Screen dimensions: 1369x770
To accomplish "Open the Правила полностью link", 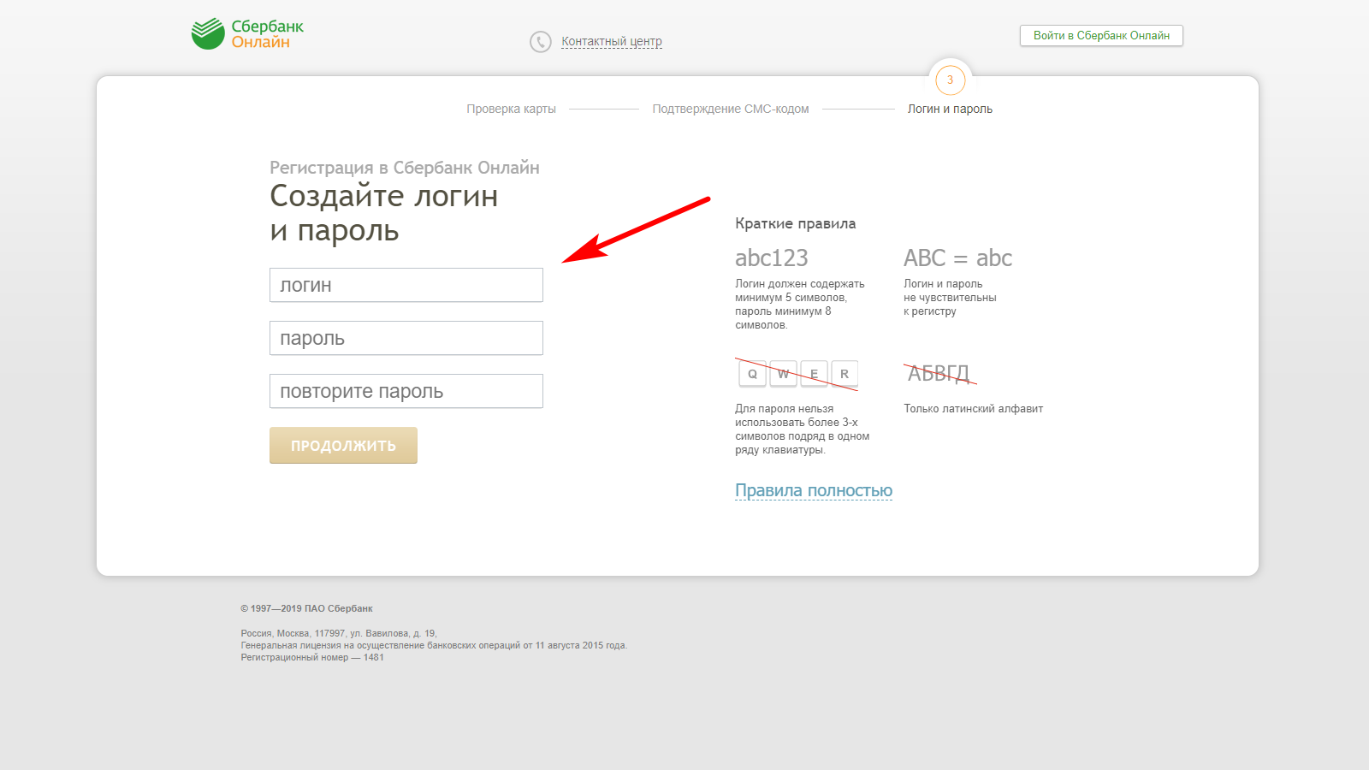I will 814,490.
